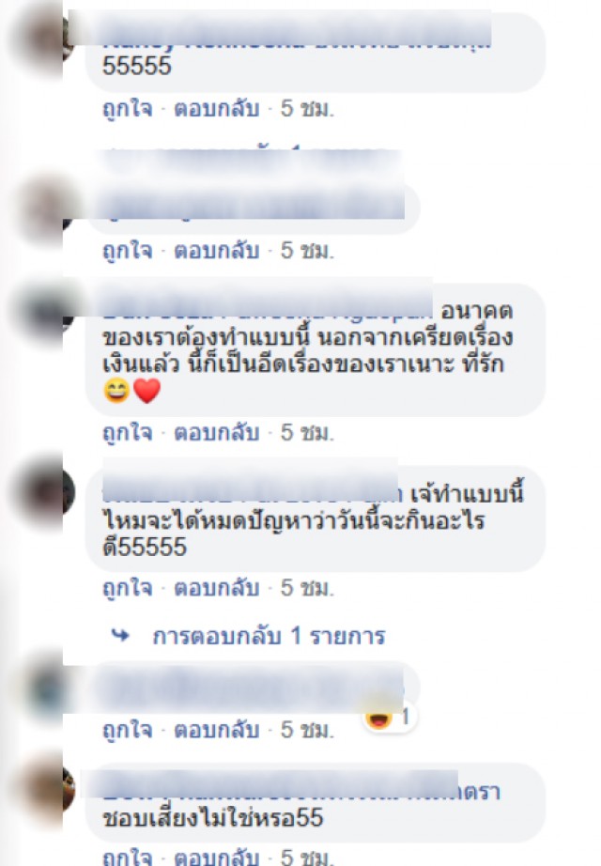Click ถูกใจ under the ชอบเสี่ยงไม่ใช่หรอ55 comment
The image size is (601, 866).
128,858
